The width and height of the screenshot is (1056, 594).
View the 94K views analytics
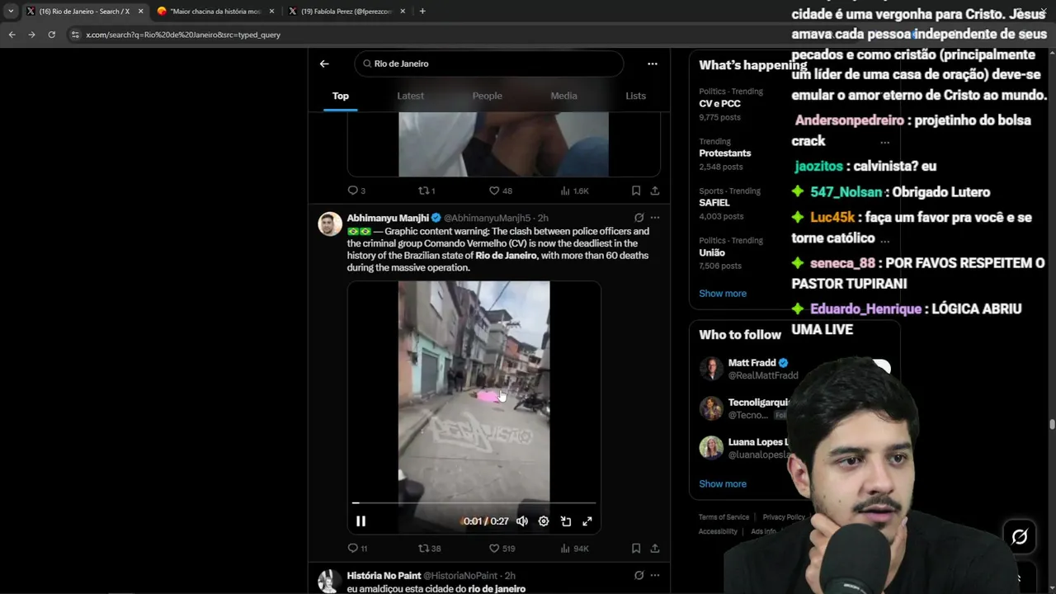pyautogui.click(x=574, y=548)
